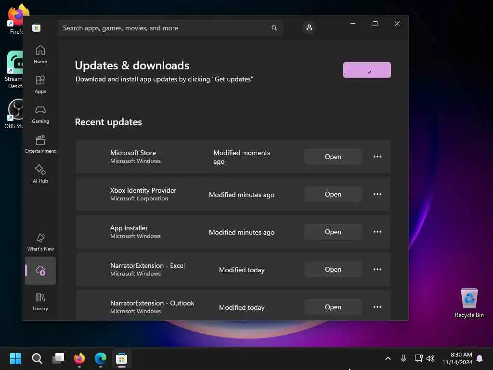The image size is (493, 370).
Task: Show more options for NarratorExtension - Excel
Action: pyautogui.click(x=377, y=270)
